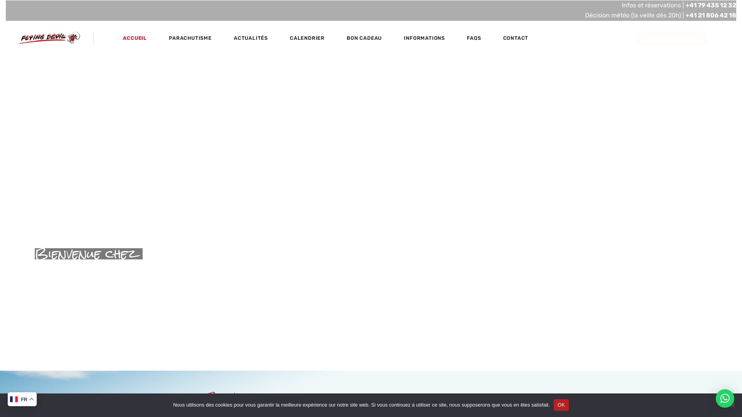Screen dimensions: 742x417
Task: Navigate to the Calendrier page
Action: click(307, 38)
